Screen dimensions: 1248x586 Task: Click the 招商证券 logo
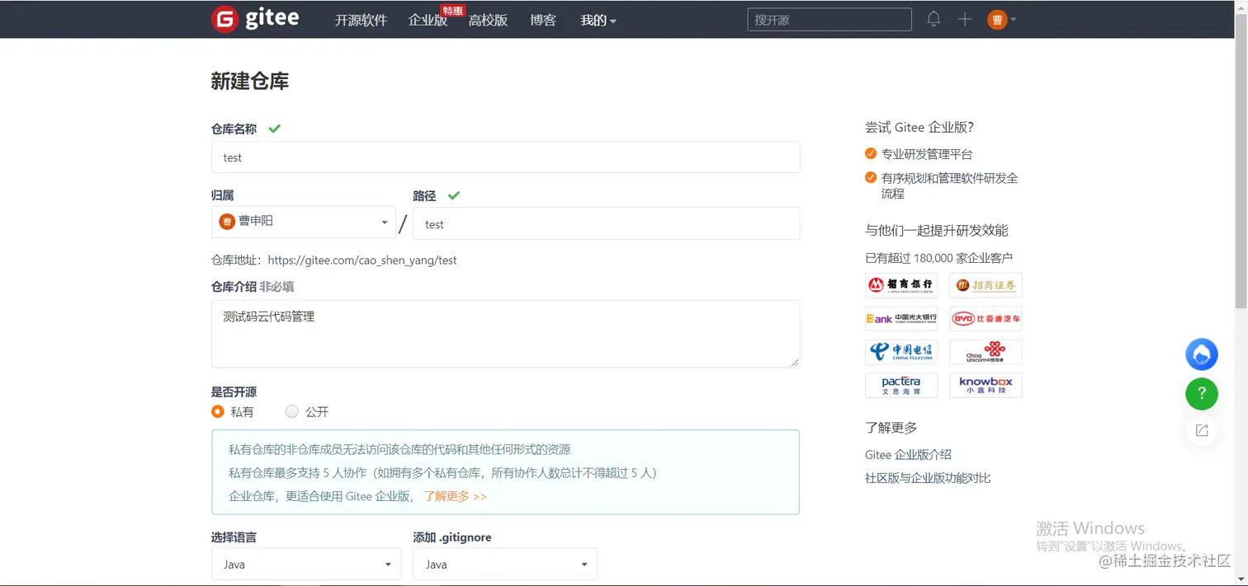[x=986, y=285]
